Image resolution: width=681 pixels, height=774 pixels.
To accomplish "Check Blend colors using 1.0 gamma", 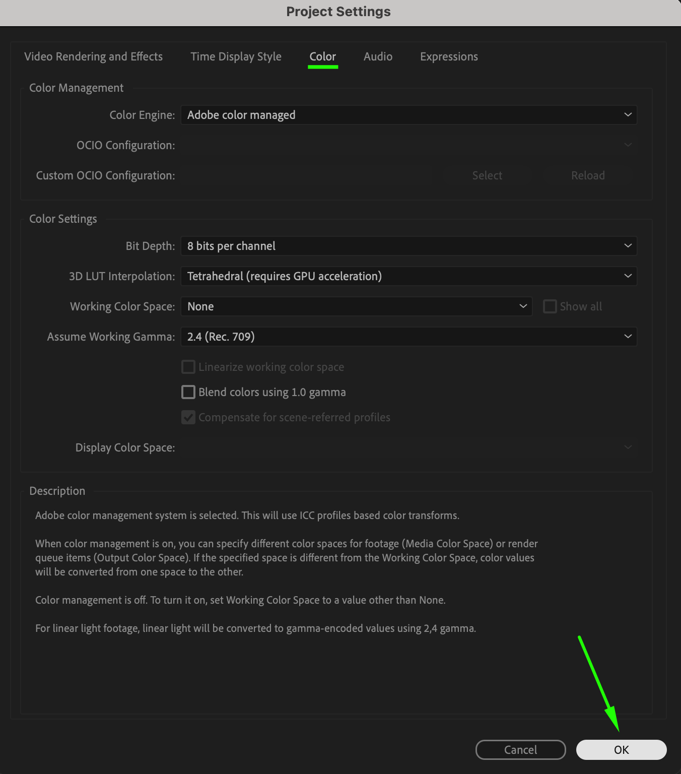I will 188,392.
